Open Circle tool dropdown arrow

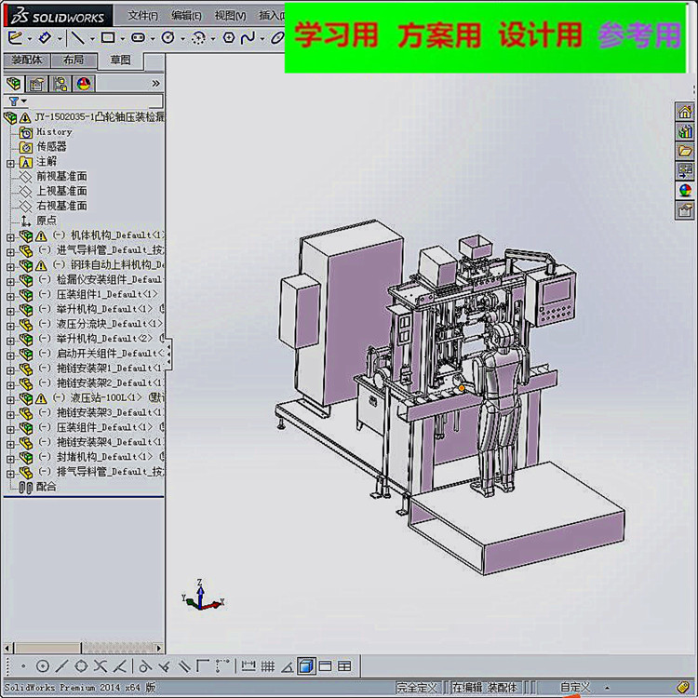click(182, 39)
